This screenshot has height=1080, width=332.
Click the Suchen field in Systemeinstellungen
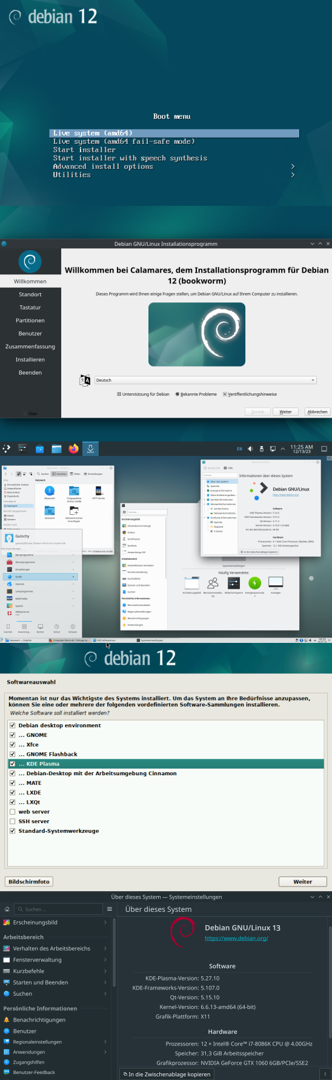pos(59,909)
